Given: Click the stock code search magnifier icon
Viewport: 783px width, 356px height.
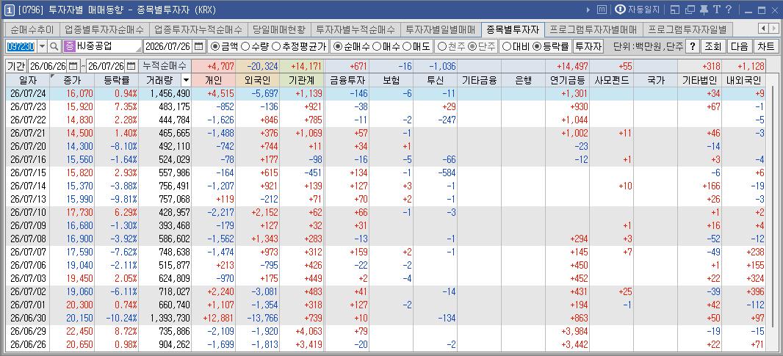Looking at the screenshot, I should click(54, 47).
